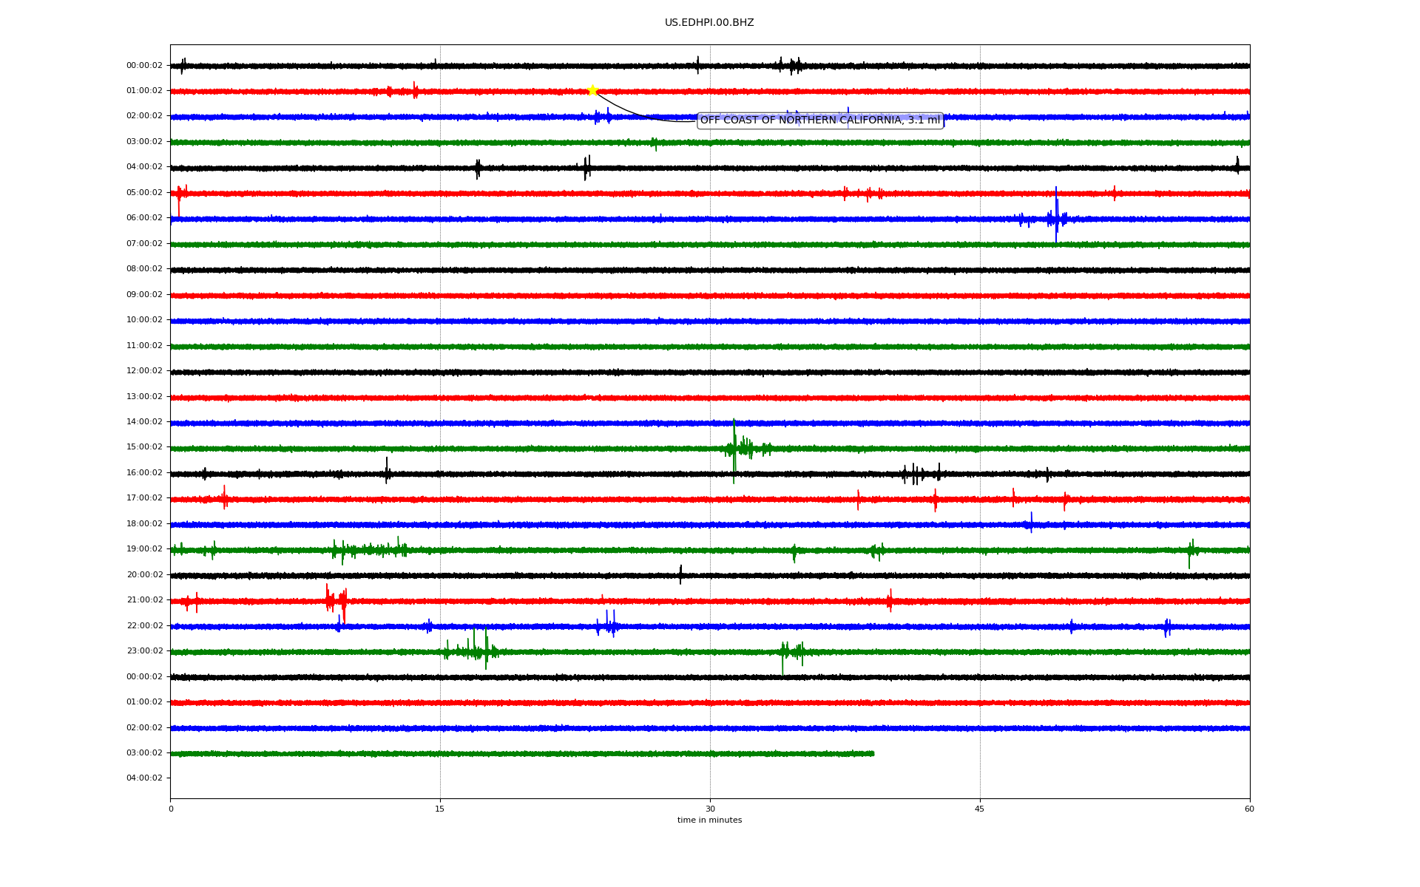This screenshot has width=1420, height=887.
Task: Click the 13:00:02 row label
Action: [x=144, y=397]
